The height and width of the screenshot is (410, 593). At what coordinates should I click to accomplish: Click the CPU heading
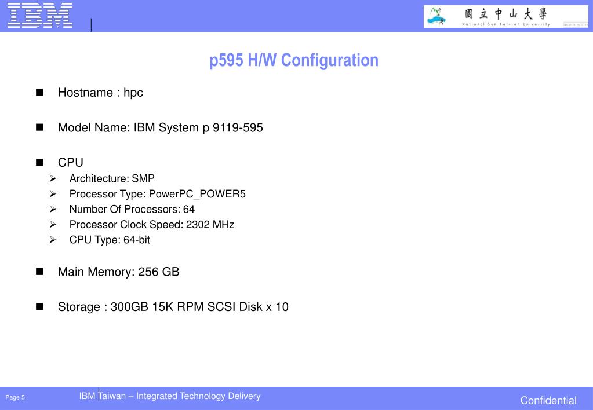tap(70, 163)
